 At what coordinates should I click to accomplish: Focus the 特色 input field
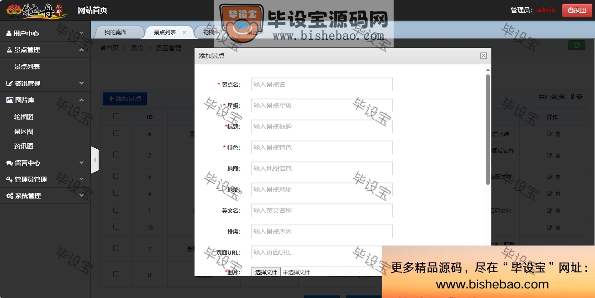pyautogui.click(x=322, y=147)
